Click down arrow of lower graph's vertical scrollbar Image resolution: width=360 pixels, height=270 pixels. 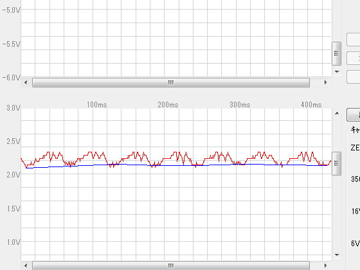click(337, 255)
